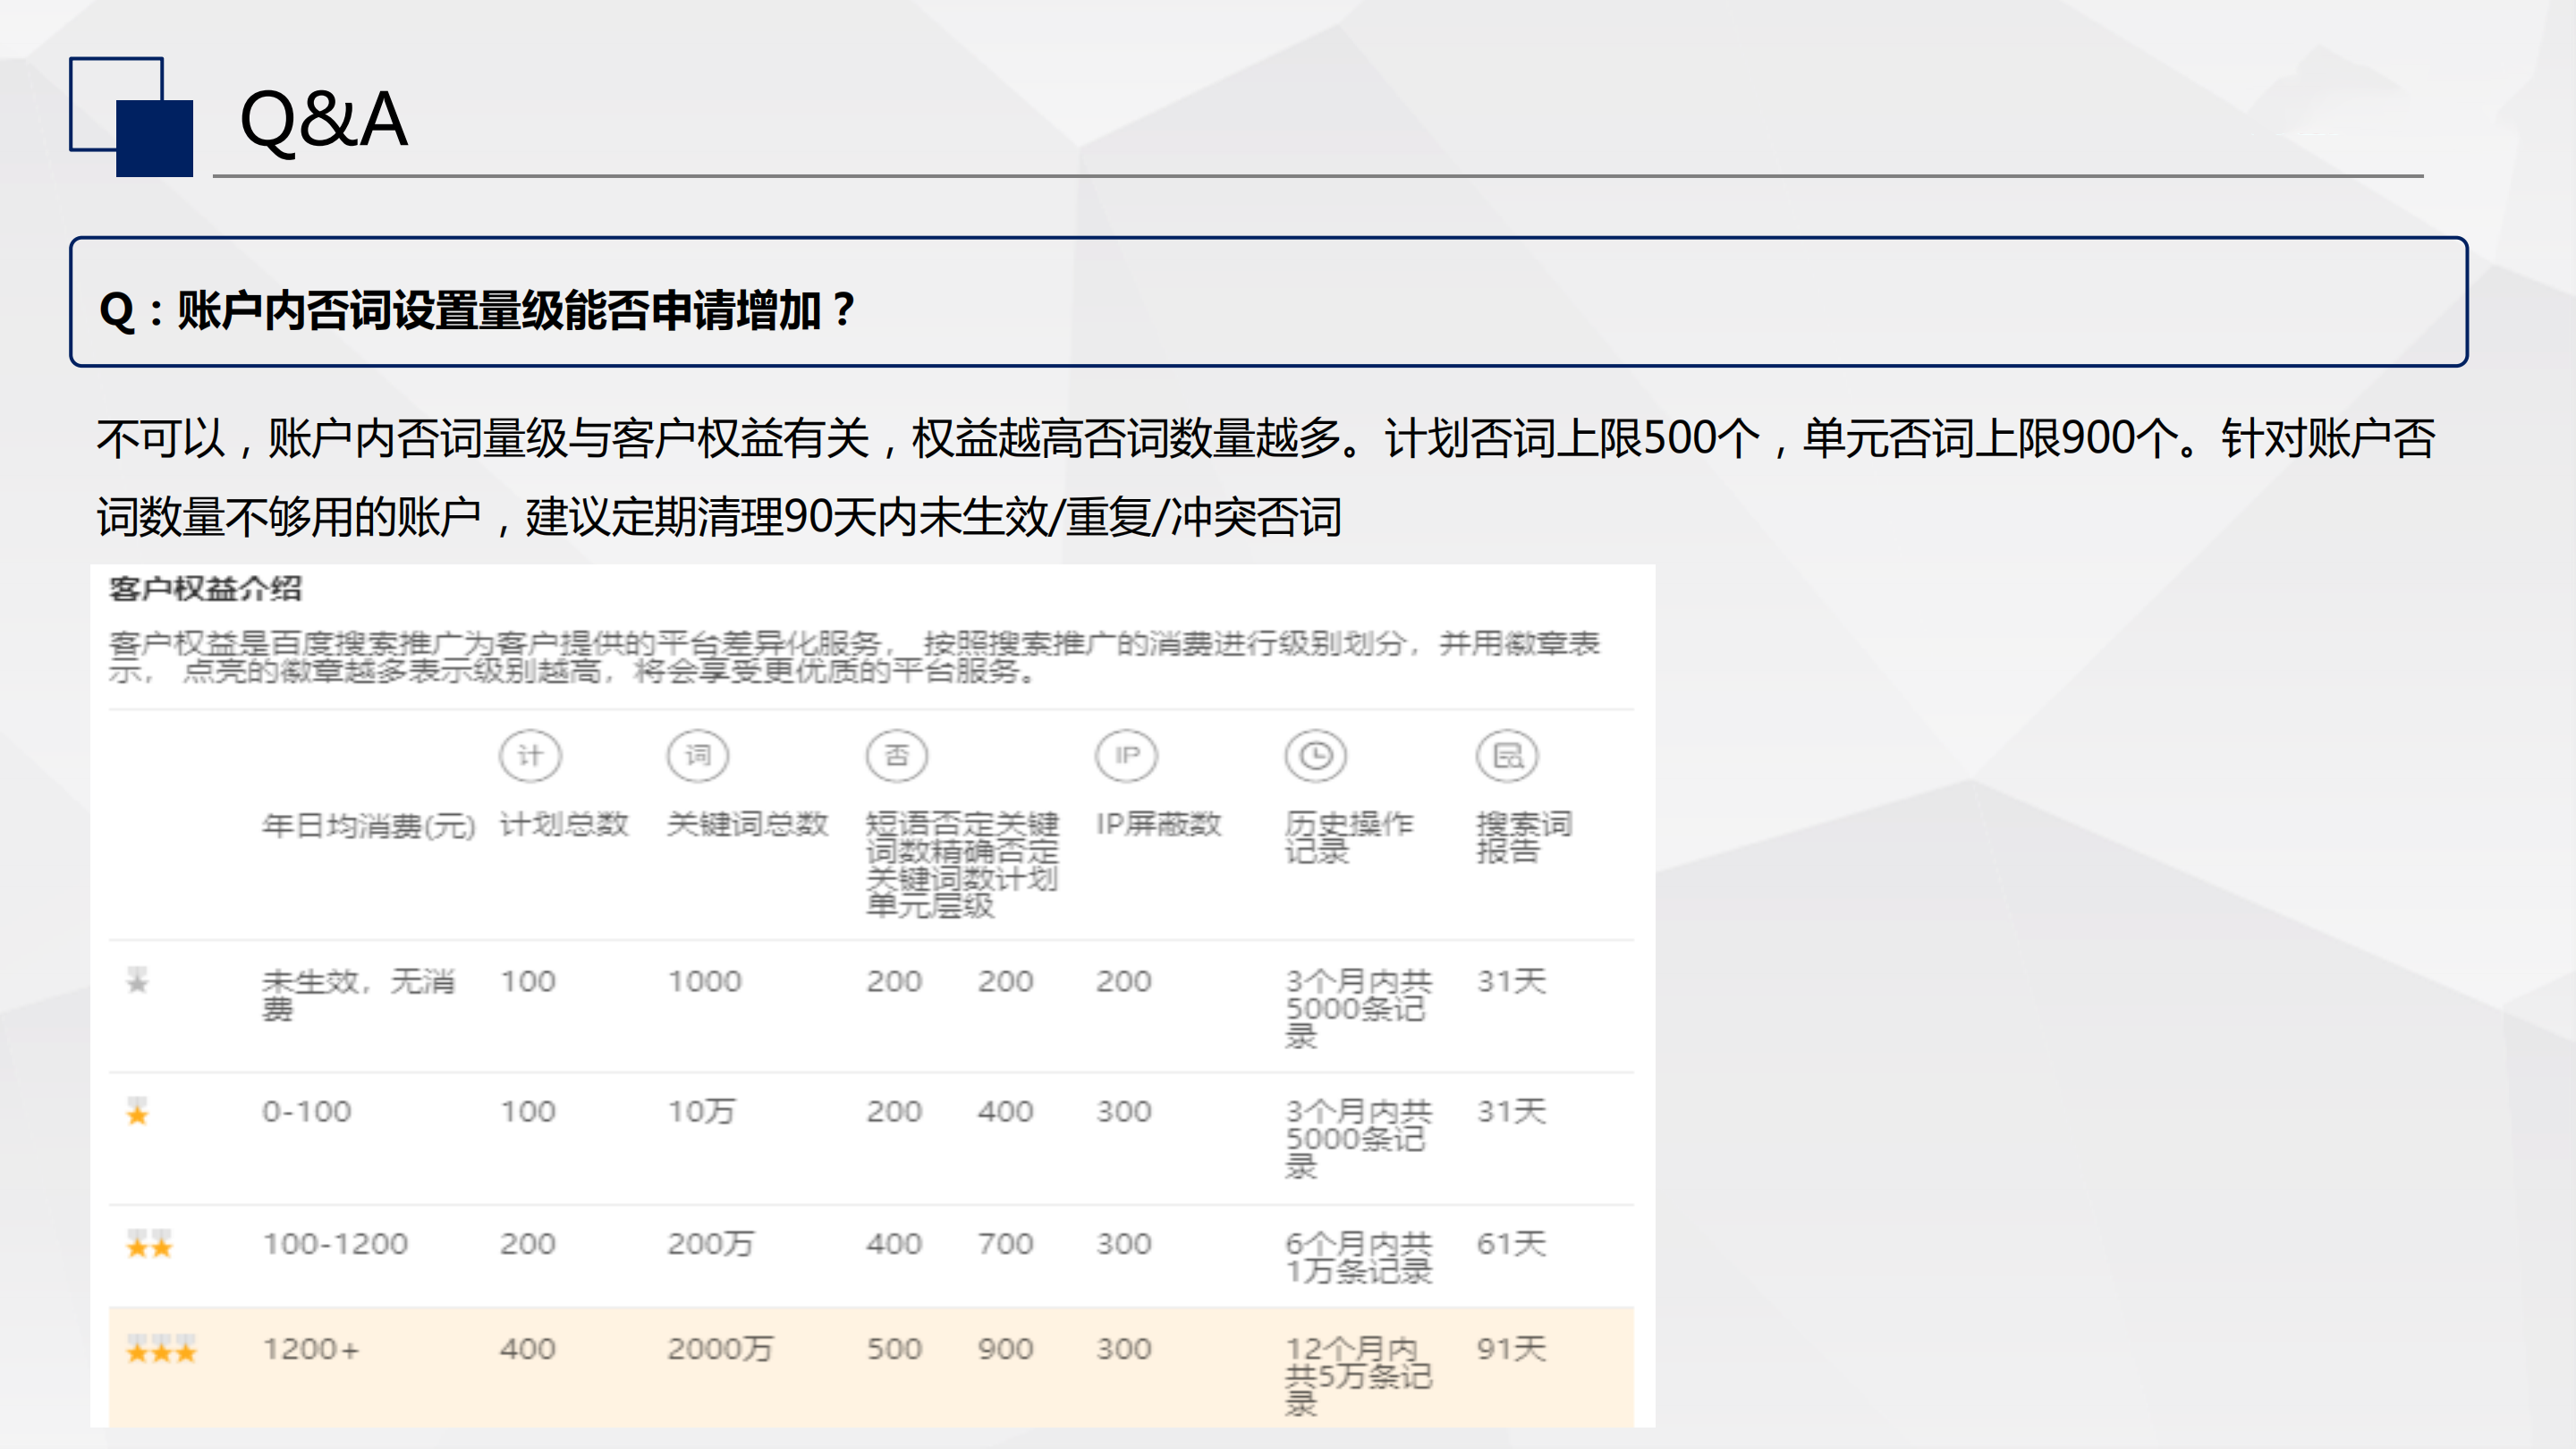The height and width of the screenshot is (1449, 2576).
Task: Click the 91天 search report cell
Action: click(1512, 1349)
